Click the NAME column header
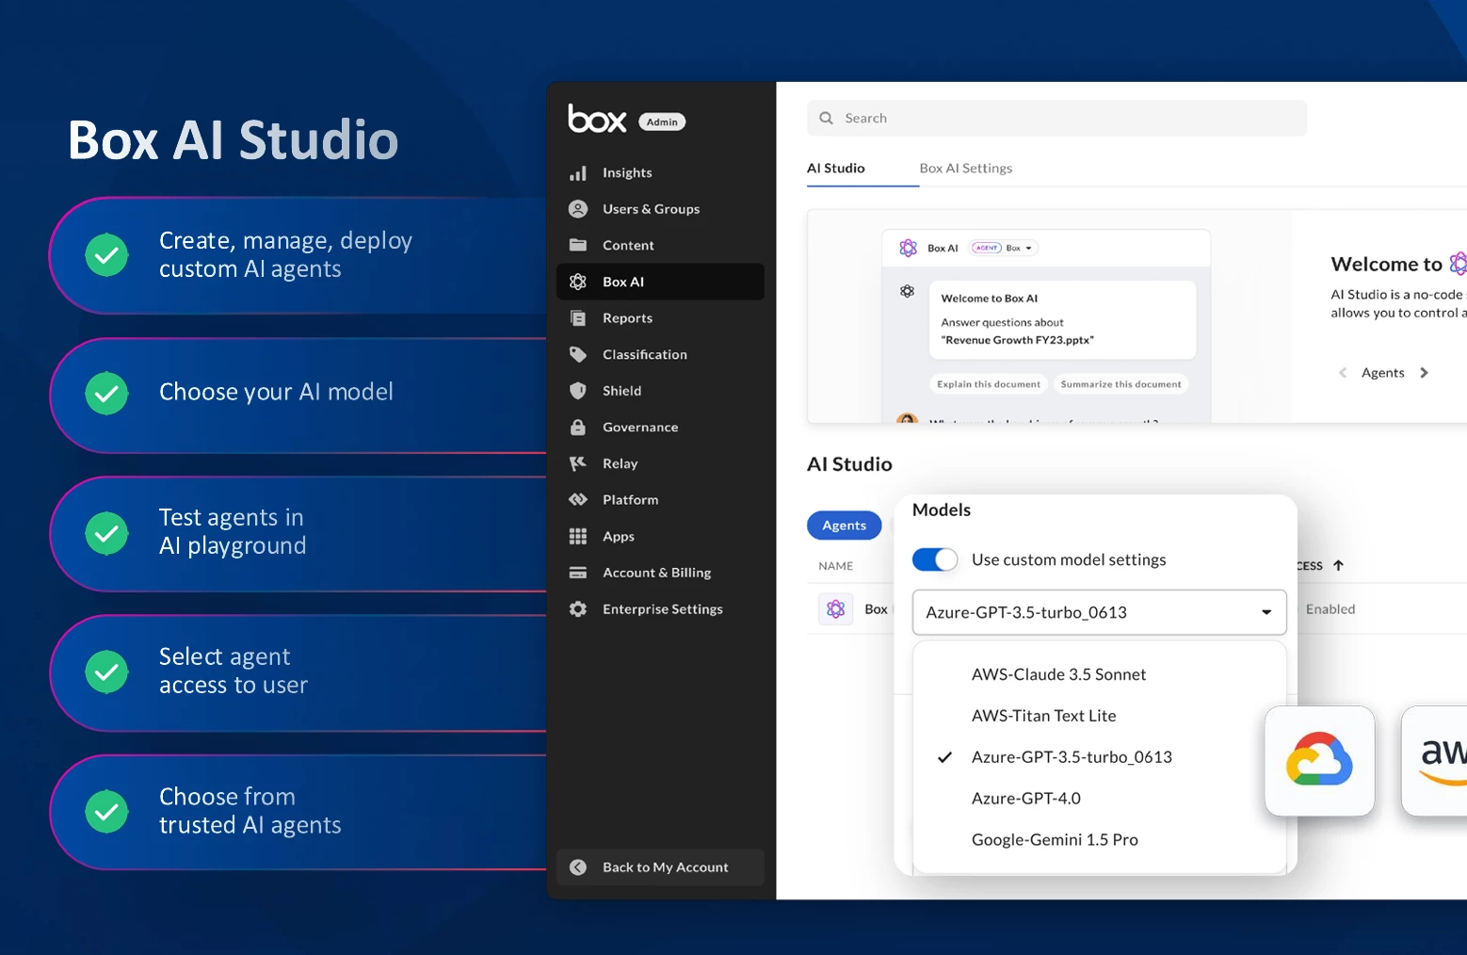Image resolution: width=1467 pixels, height=955 pixels. 836,566
